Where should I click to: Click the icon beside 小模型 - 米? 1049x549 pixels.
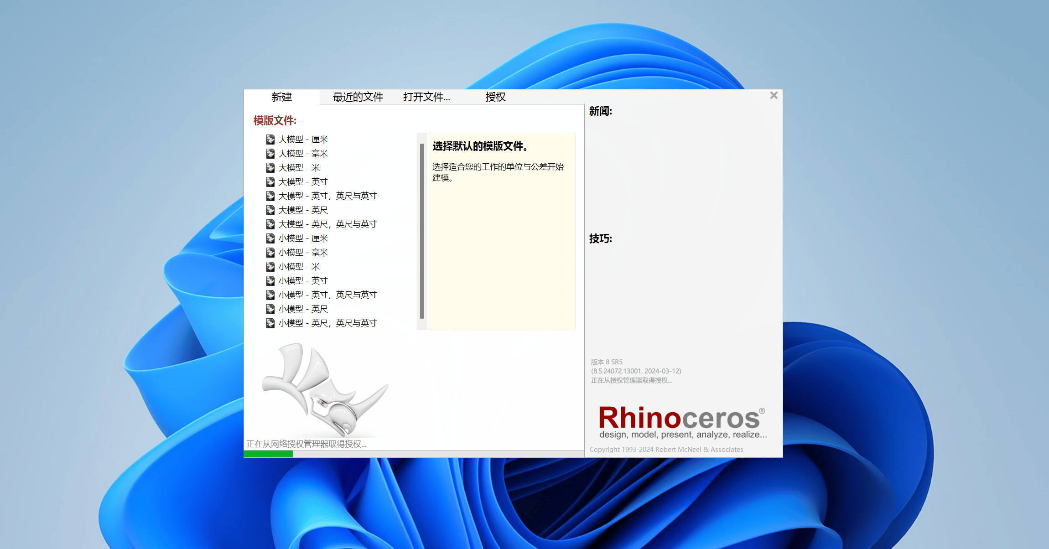click(x=270, y=267)
